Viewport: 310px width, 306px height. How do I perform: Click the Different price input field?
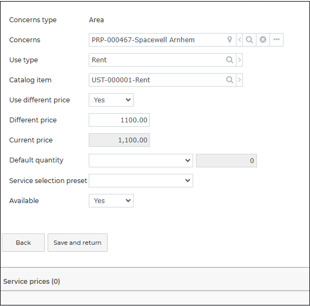(119, 120)
